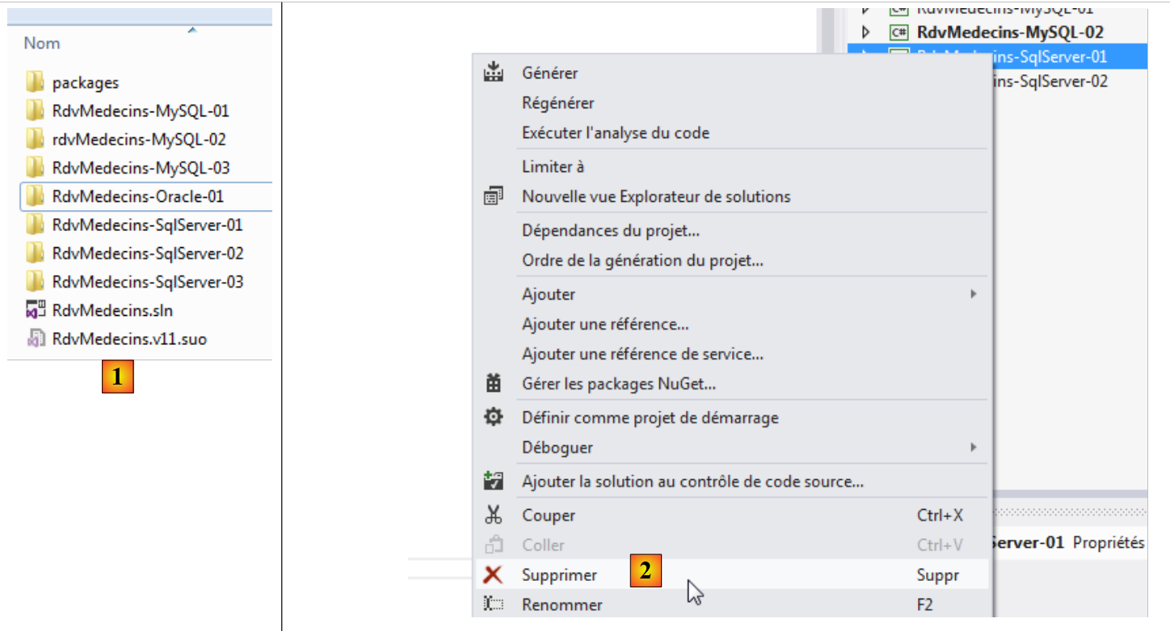The height and width of the screenshot is (631, 1170).
Task: Select the RdvMedecins.v11.suo file
Action: click(129, 339)
